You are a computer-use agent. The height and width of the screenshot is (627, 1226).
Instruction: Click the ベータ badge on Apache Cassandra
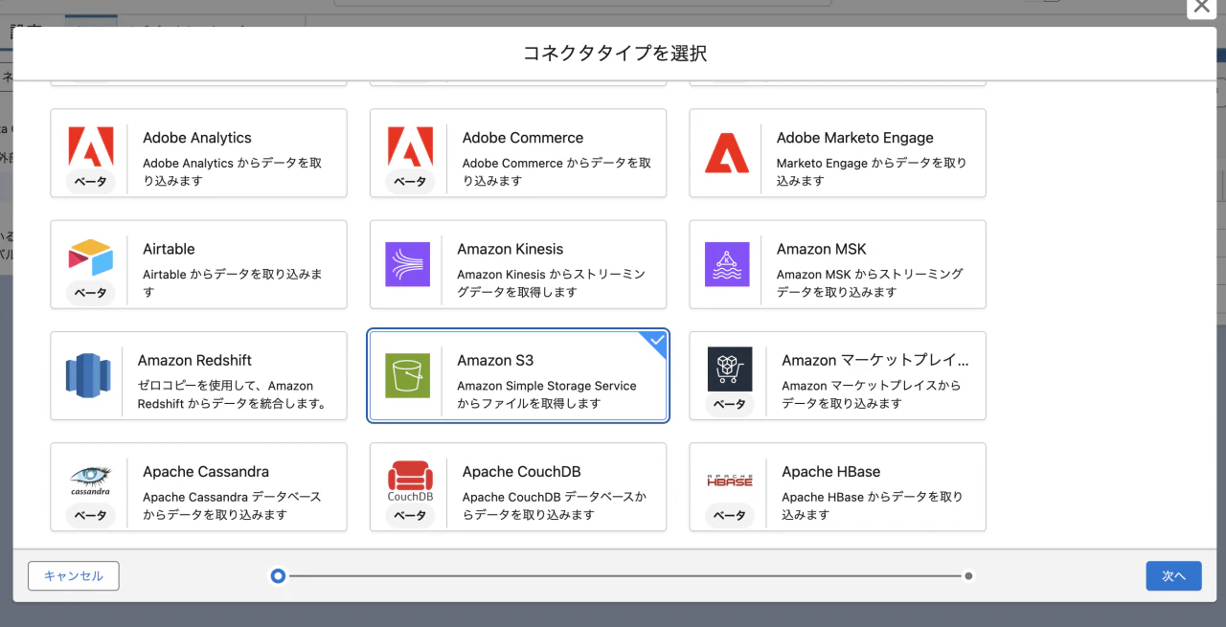[91, 515]
